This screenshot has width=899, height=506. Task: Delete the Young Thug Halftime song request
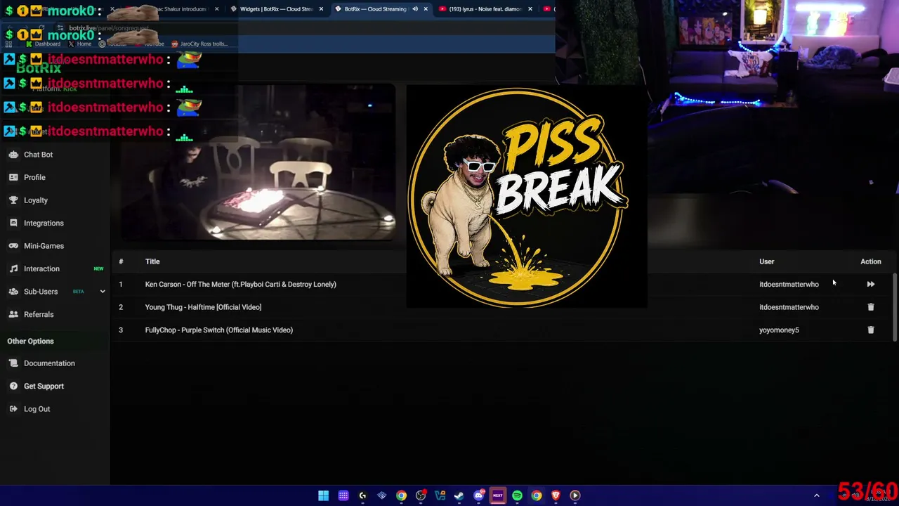pyautogui.click(x=871, y=307)
